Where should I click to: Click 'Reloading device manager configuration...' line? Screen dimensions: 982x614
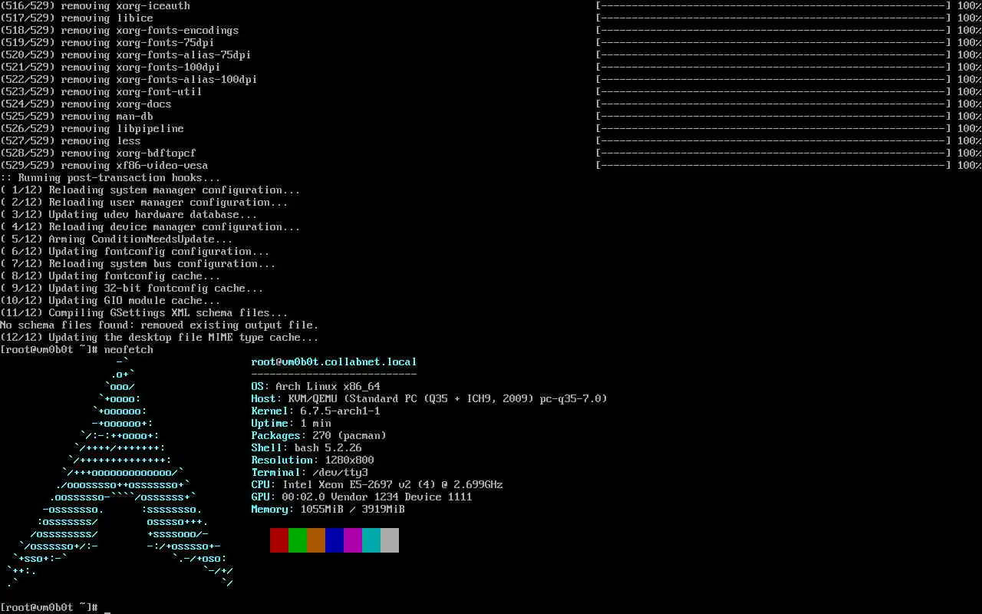150,227
